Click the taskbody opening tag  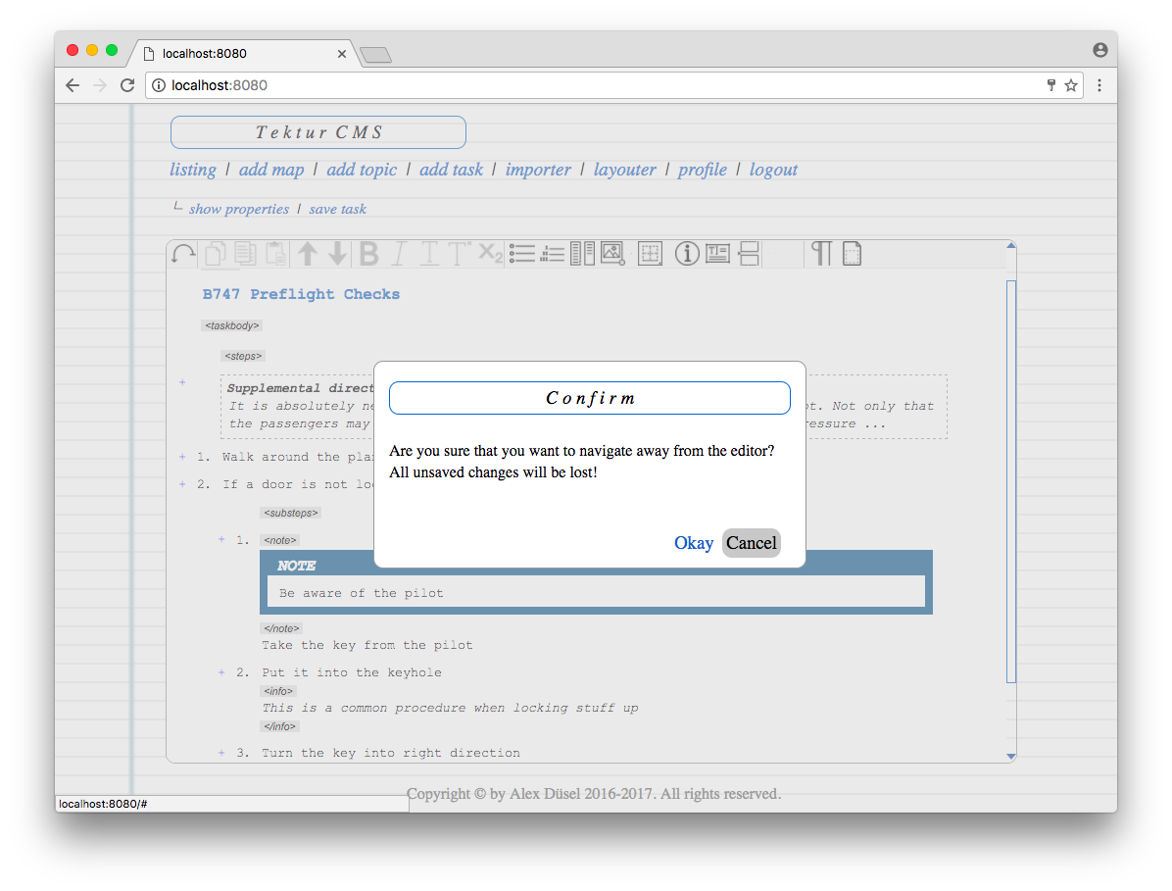231,325
